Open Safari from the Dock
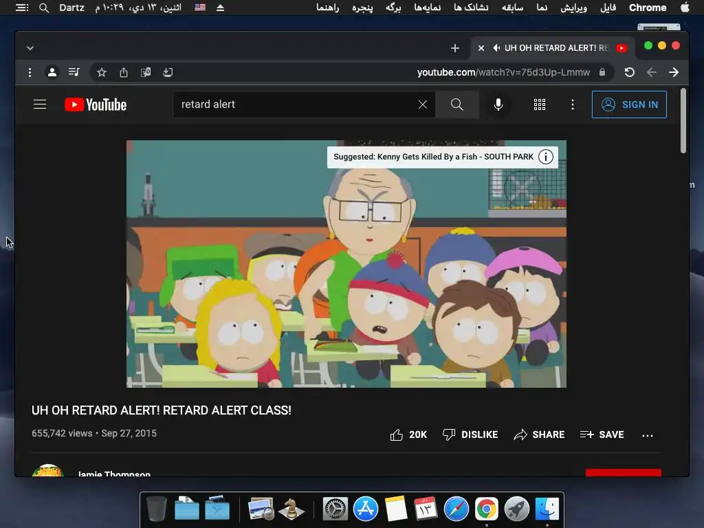Viewport: 704px width, 528px height. point(456,509)
